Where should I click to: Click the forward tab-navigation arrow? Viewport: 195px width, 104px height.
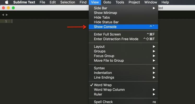click(x=7, y=15)
